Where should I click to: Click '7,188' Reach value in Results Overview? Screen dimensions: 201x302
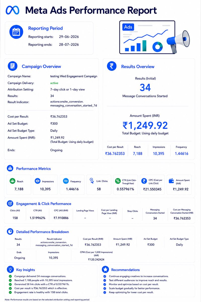[x=137, y=154]
